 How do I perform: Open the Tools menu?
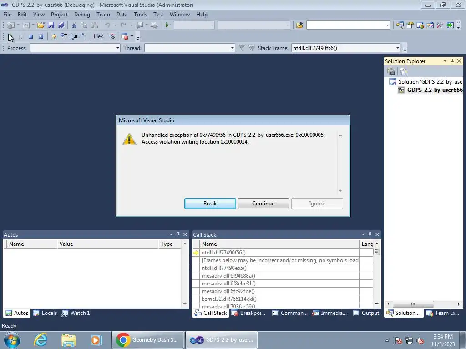tap(140, 14)
